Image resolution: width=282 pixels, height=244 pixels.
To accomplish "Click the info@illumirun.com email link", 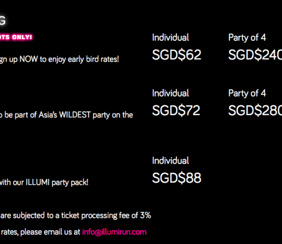I will tap(114, 232).
